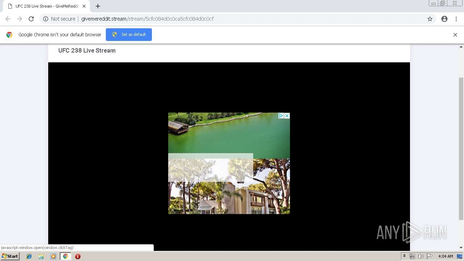Click the browser forward arrow
The image size is (464, 261).
click(20, 19)
